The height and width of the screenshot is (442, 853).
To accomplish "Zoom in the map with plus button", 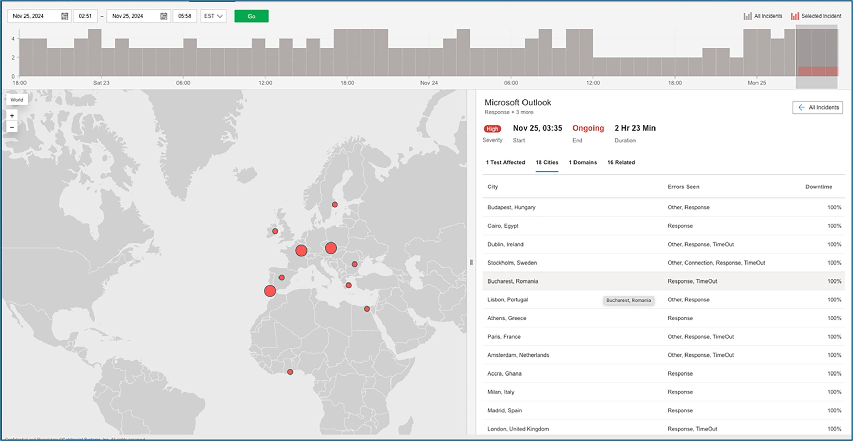I will (x=12, y=116).
